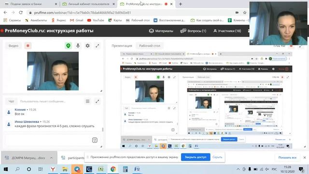Open Windows taskbar search

(17, 169)
